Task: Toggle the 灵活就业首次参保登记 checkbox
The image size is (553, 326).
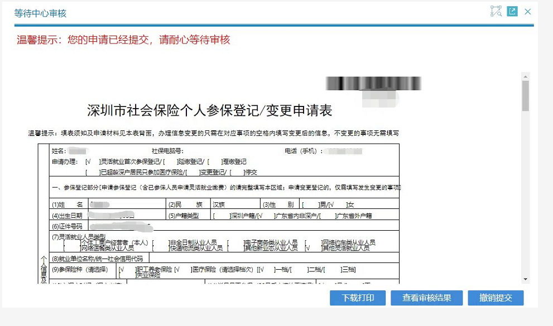Action: (93, 162)
